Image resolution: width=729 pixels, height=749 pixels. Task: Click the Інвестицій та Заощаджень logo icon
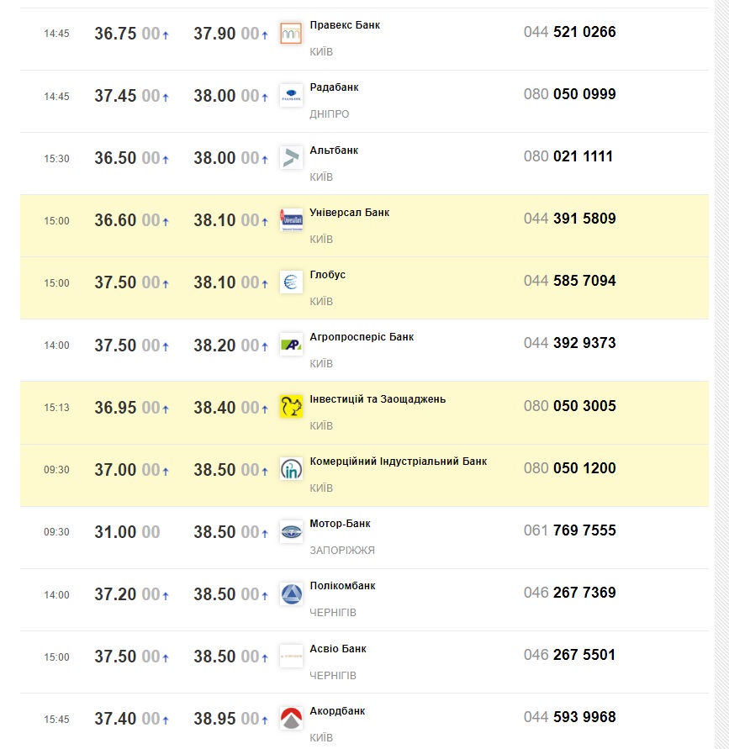click(291, 407)
